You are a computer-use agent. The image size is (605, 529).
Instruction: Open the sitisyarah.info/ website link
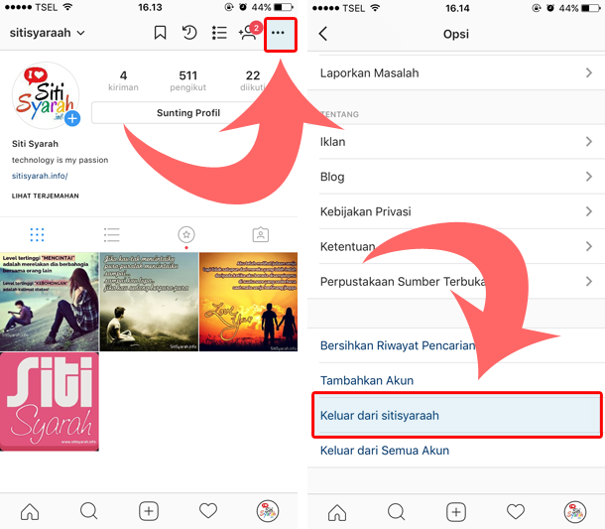coord(40,176)
